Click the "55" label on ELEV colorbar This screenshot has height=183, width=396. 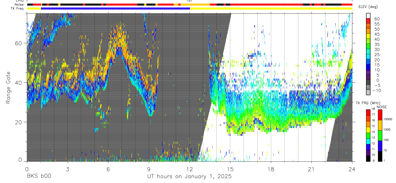tap(377, 24)
